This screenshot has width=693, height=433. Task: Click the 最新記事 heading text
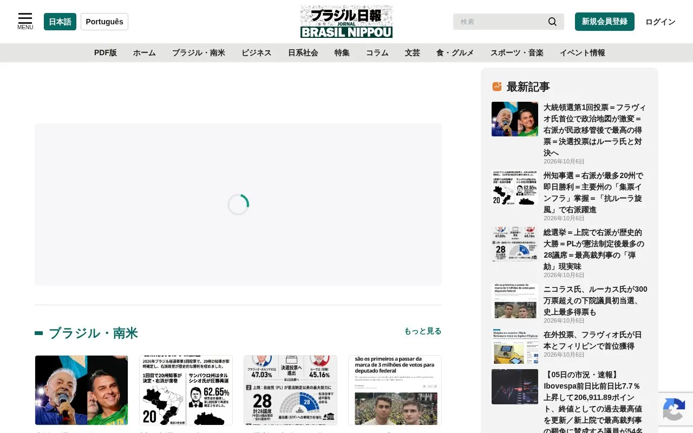click(x=528, y=87)
